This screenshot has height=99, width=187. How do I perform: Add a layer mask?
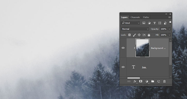pyautogui.click(x=141, y=81)
